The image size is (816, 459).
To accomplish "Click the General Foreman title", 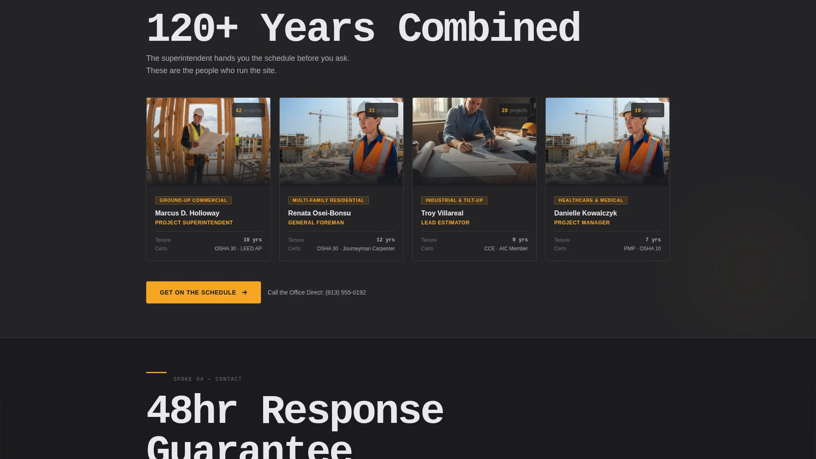I will (316, 223).
